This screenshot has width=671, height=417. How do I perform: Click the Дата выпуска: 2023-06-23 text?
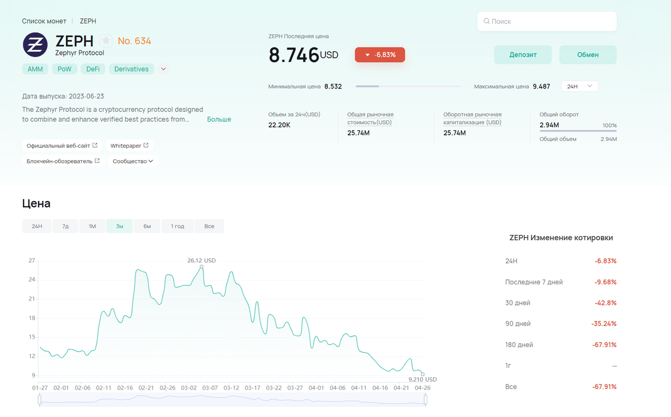(63, 96)
